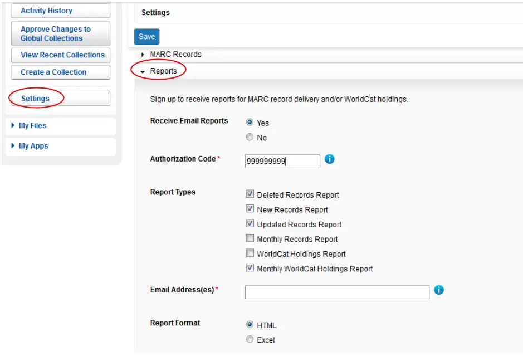Click the Save button
The width and height of the screenshot is (523, 356).
click(146, 36)
